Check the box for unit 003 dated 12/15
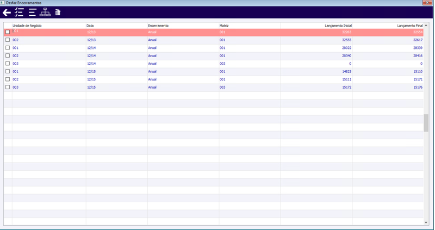The image size is (435, 230). click(x=8, y=87)
